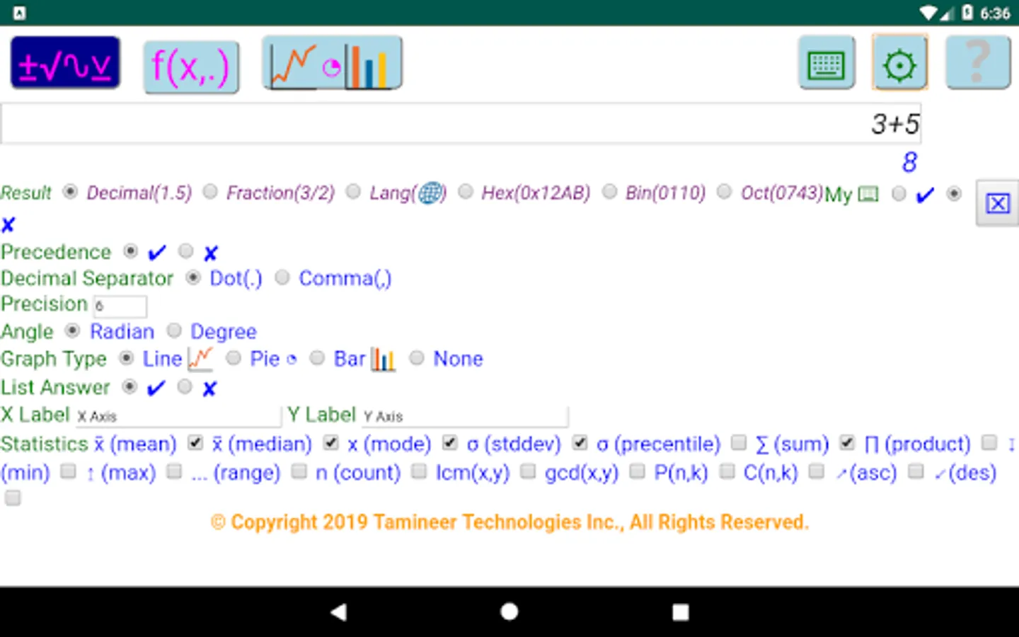
Task: Uncheck the mean statistics checkbox
Action: [195, 443]
